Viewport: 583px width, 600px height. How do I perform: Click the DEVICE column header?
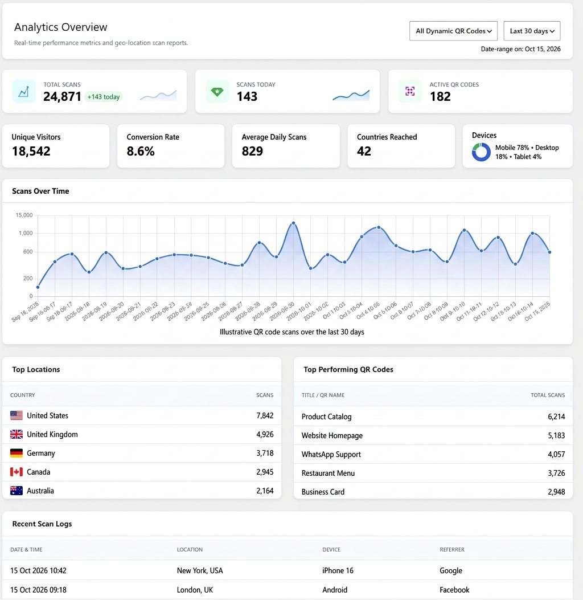pyautogui.click(x=331, y=549)
